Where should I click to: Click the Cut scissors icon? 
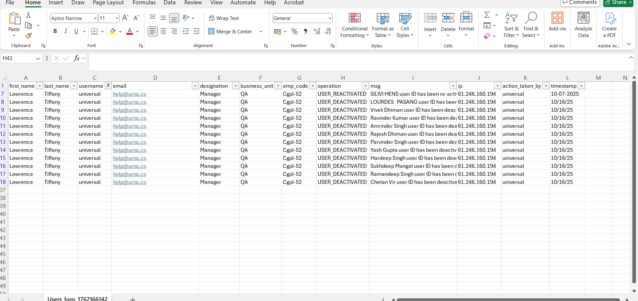click(28, 15)
